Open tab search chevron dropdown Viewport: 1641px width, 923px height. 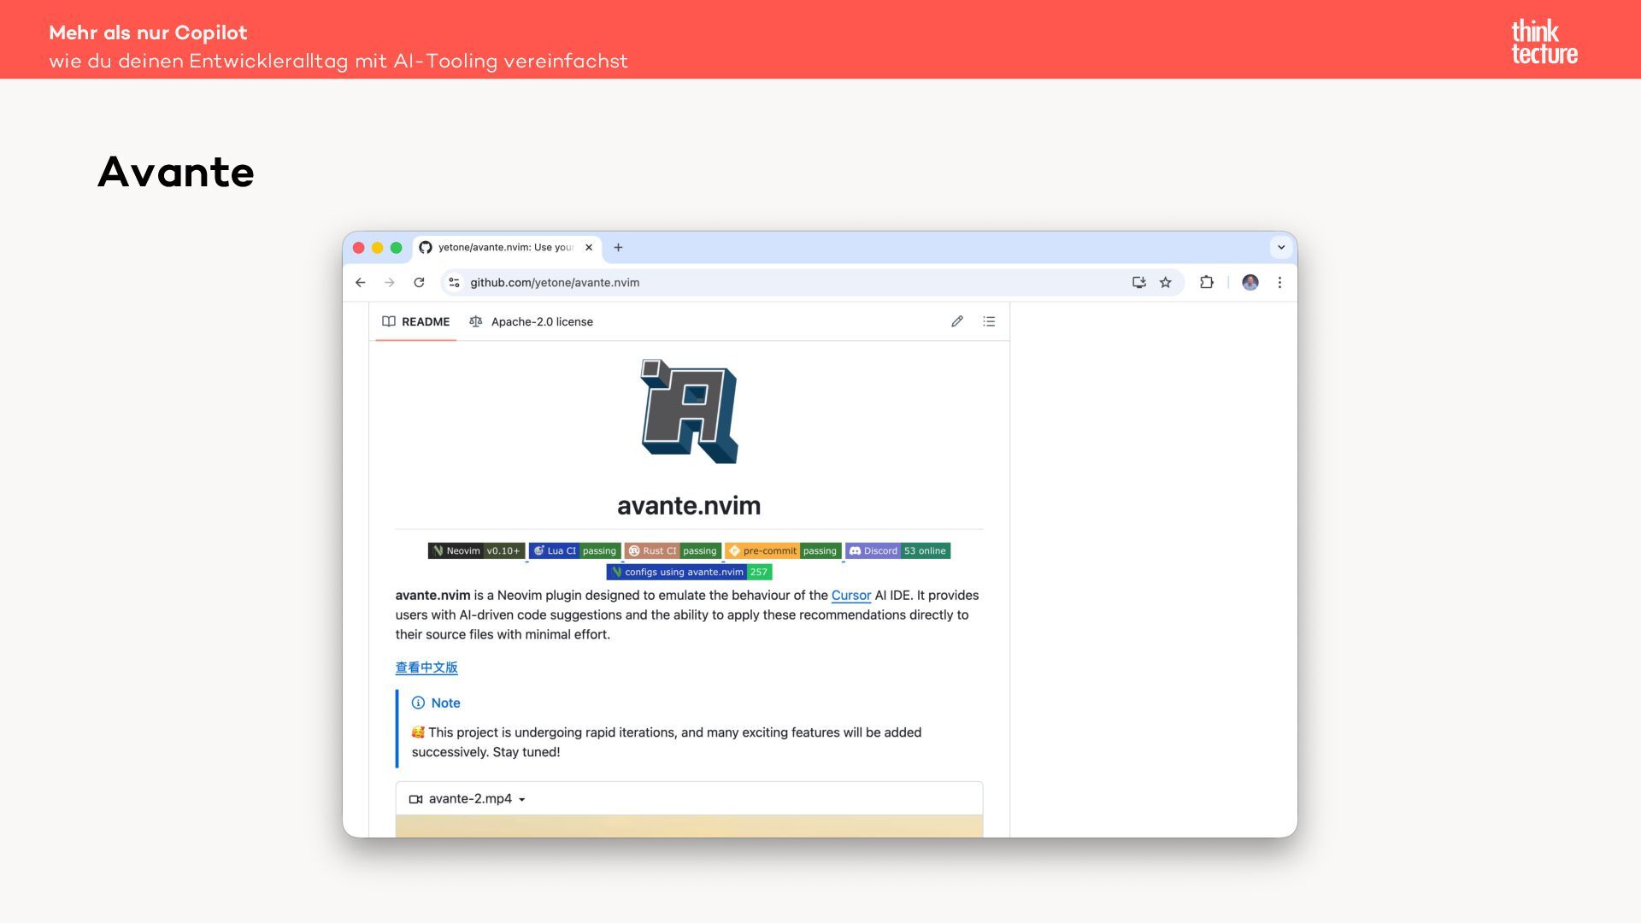[x=1280, y=248]
